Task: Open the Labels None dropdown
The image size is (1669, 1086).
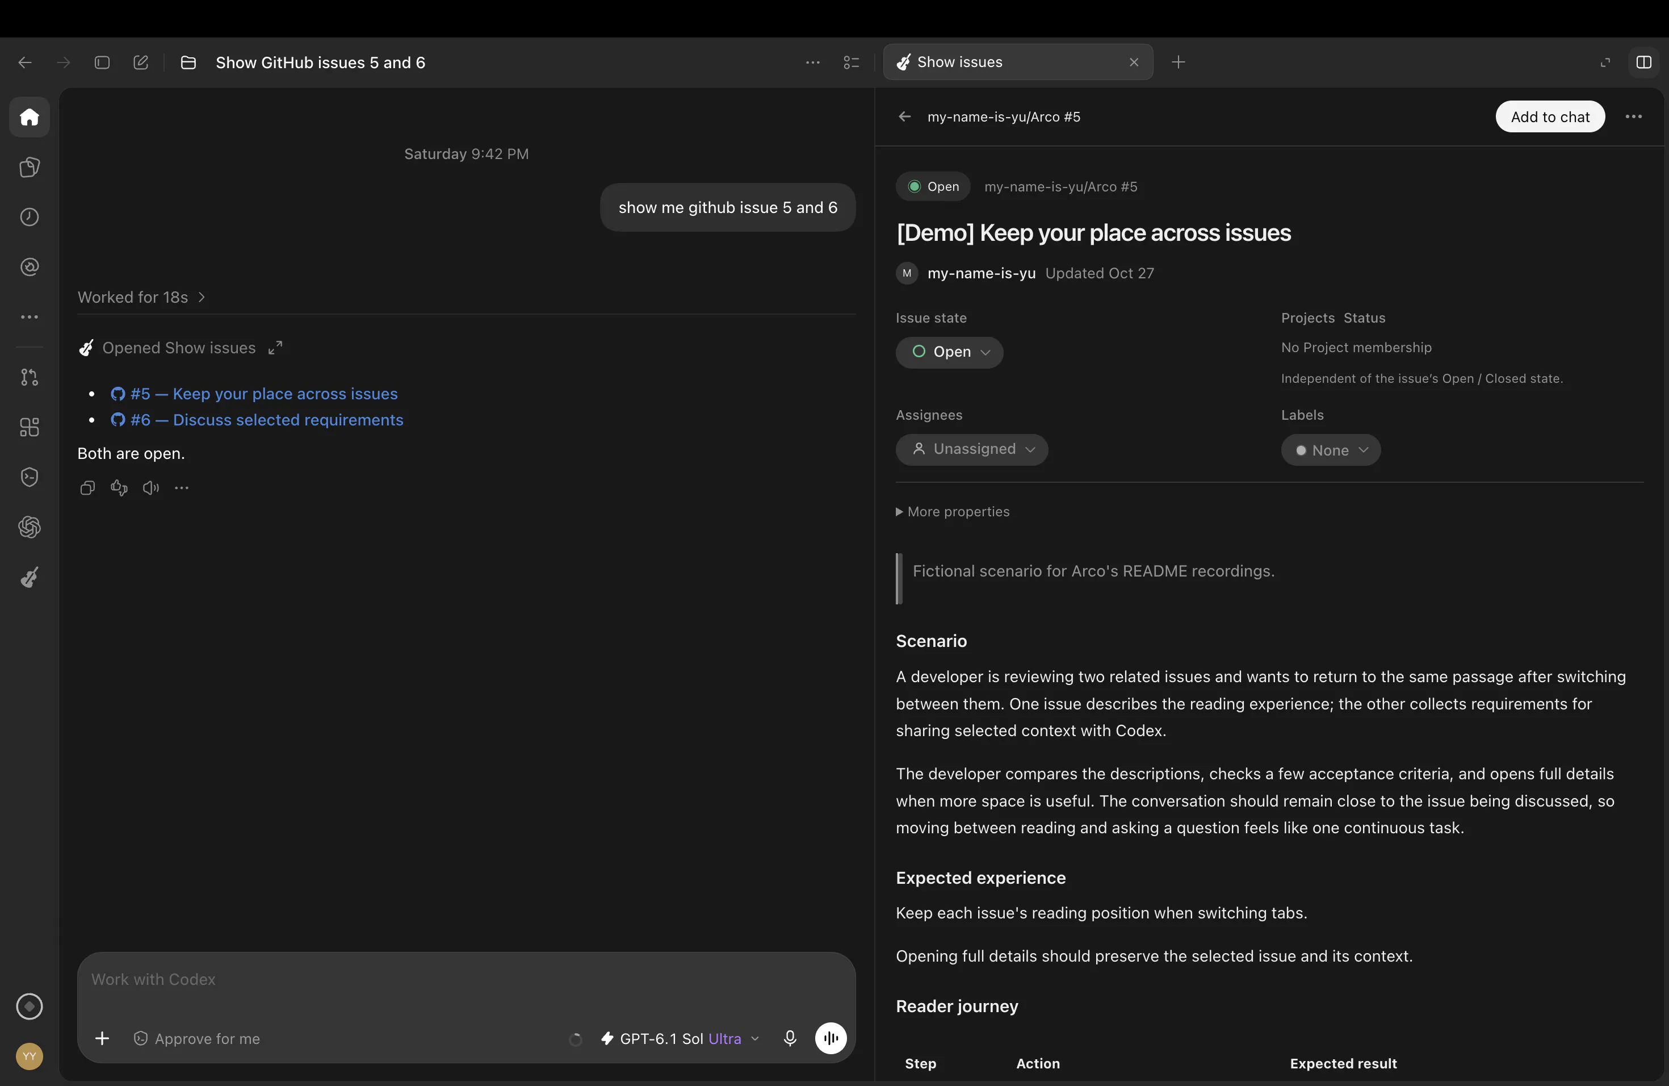Action: coord(1330,450)
